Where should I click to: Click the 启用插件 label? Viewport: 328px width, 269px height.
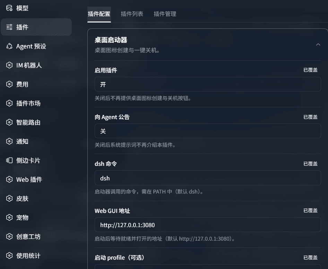[106, 70]
